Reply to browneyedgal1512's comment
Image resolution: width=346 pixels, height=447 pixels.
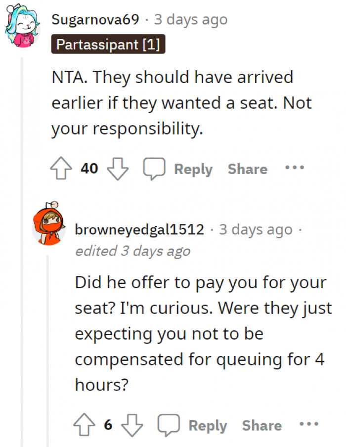(x=207, y=425)
